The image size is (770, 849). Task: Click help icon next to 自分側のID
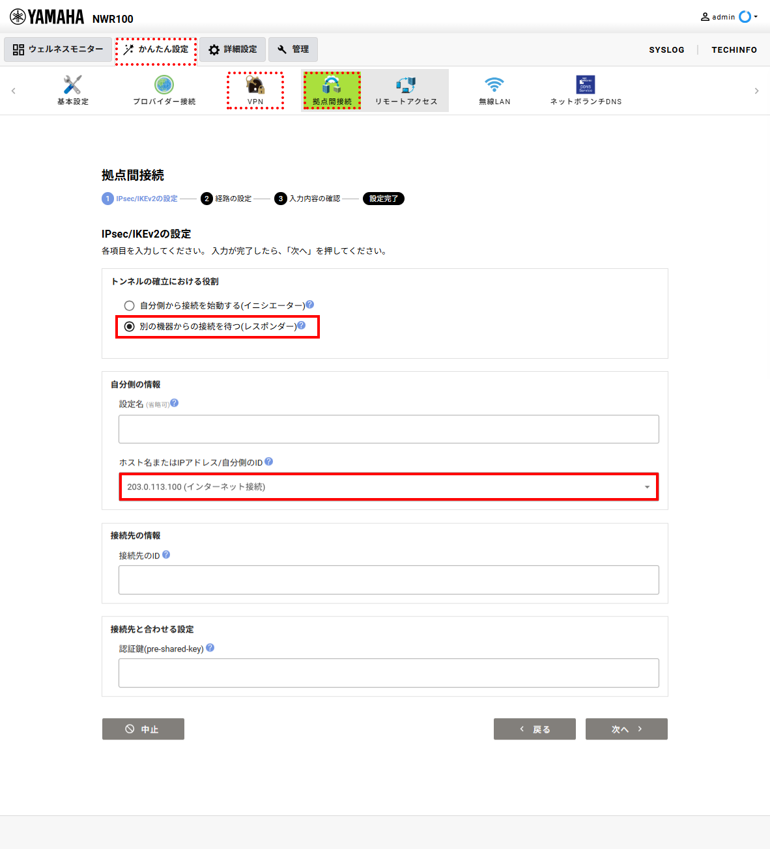(x=268, y=461)
